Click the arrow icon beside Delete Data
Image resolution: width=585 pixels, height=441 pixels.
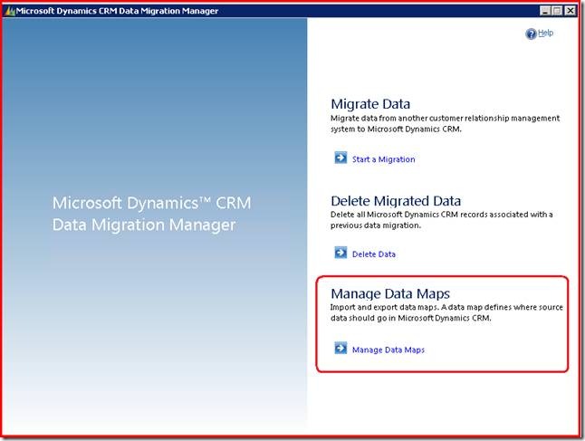click(340, 254)
